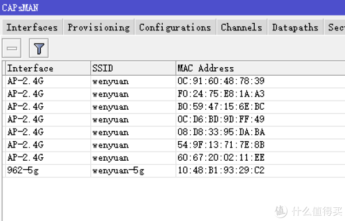
Task: Select row with MAC 60:67:20:02:11:EE
Action: click(174, 158)
